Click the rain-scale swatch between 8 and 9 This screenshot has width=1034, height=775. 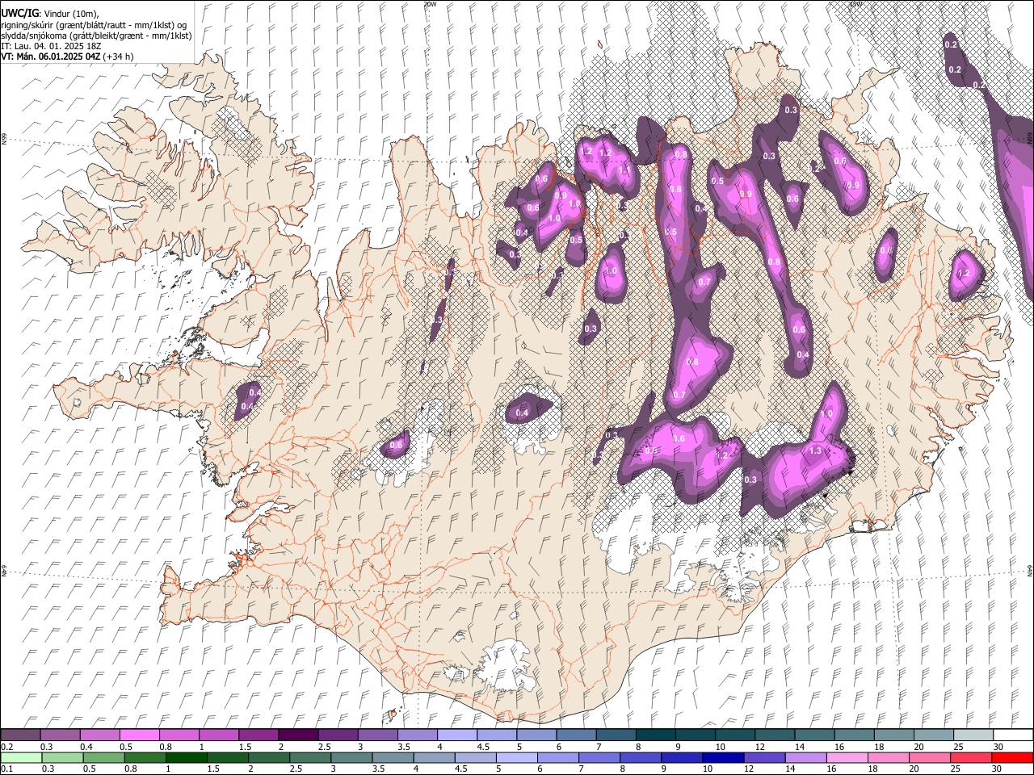coord(640,757)
